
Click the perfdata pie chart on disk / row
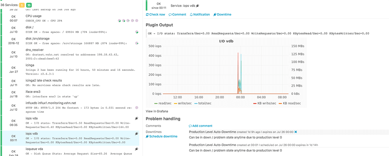[x=137, y=32]
